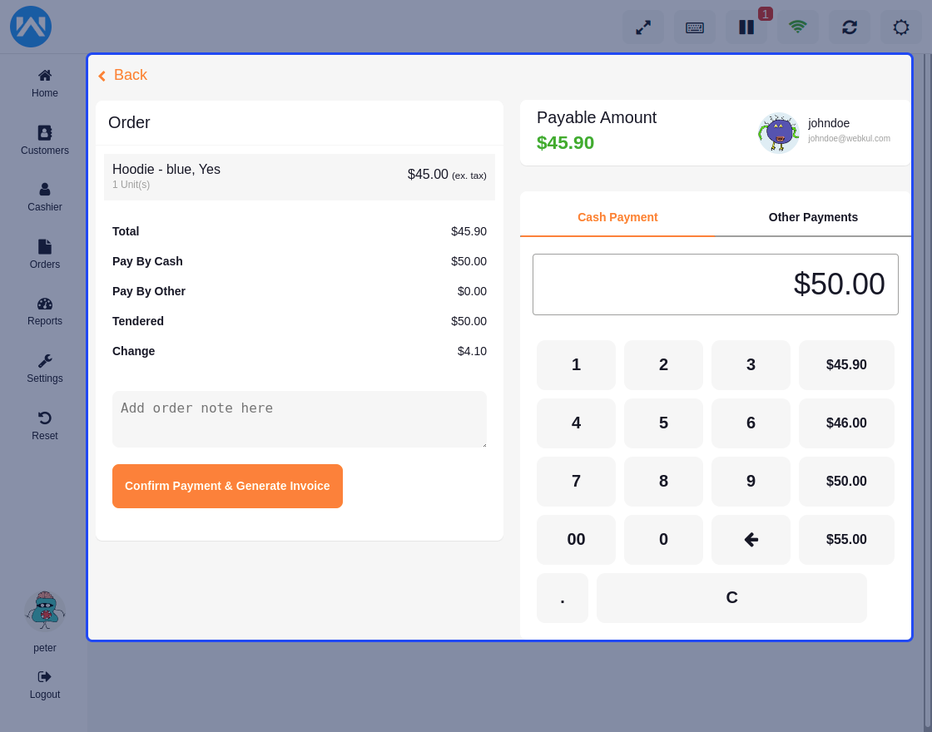Sync data using the refresh icon
The height and width of the screenshot is (732, 932).
pos(849,27)
